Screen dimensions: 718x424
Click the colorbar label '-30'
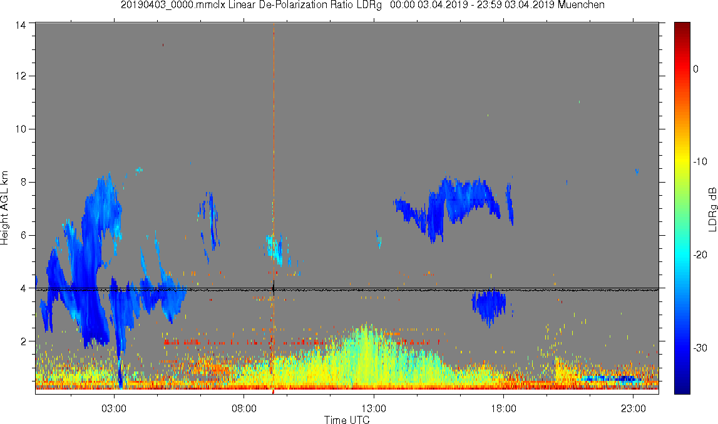click(x=700, y=348)
